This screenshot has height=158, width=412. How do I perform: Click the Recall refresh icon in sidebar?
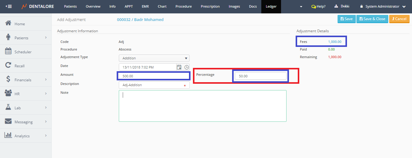[9, 65]
